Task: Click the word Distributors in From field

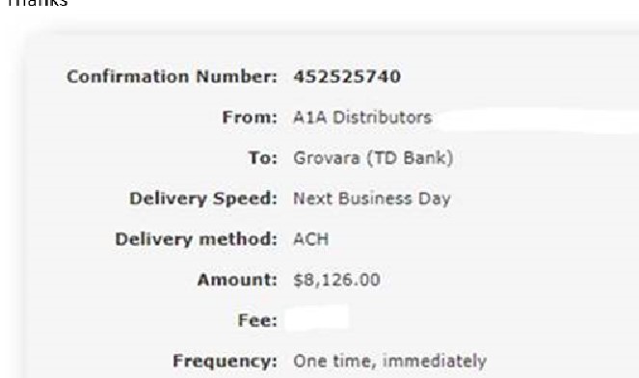Action: click(x=383, y=118)
